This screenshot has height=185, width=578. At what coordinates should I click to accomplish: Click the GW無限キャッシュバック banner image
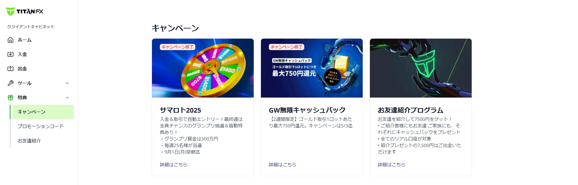coord(312,68)
